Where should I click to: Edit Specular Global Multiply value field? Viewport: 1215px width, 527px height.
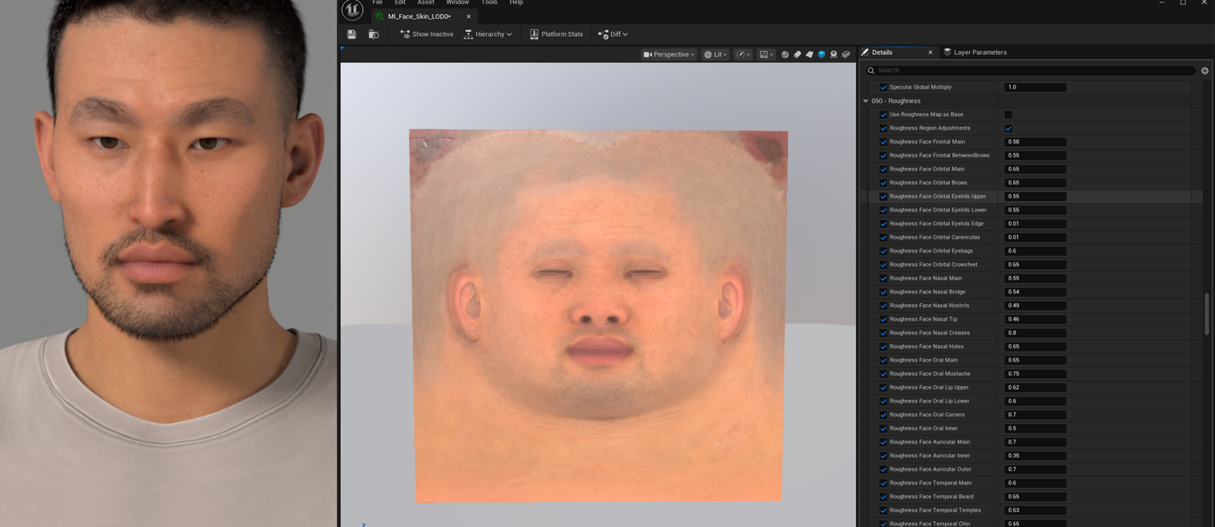tap(1035, 87)
